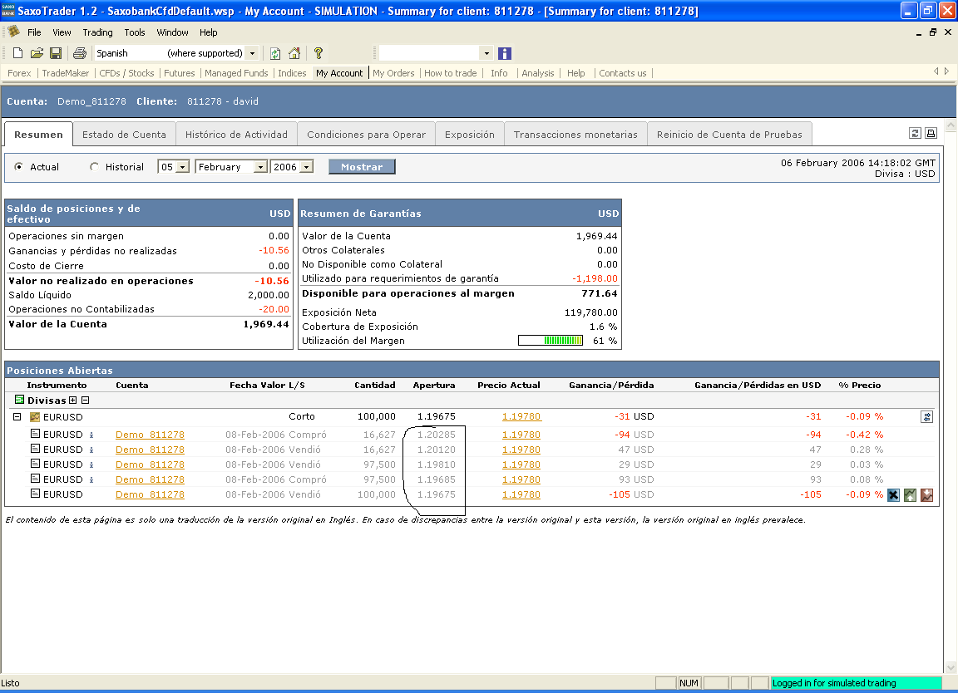Click the blue info 'i' toolbar icon

coord(505,53)
